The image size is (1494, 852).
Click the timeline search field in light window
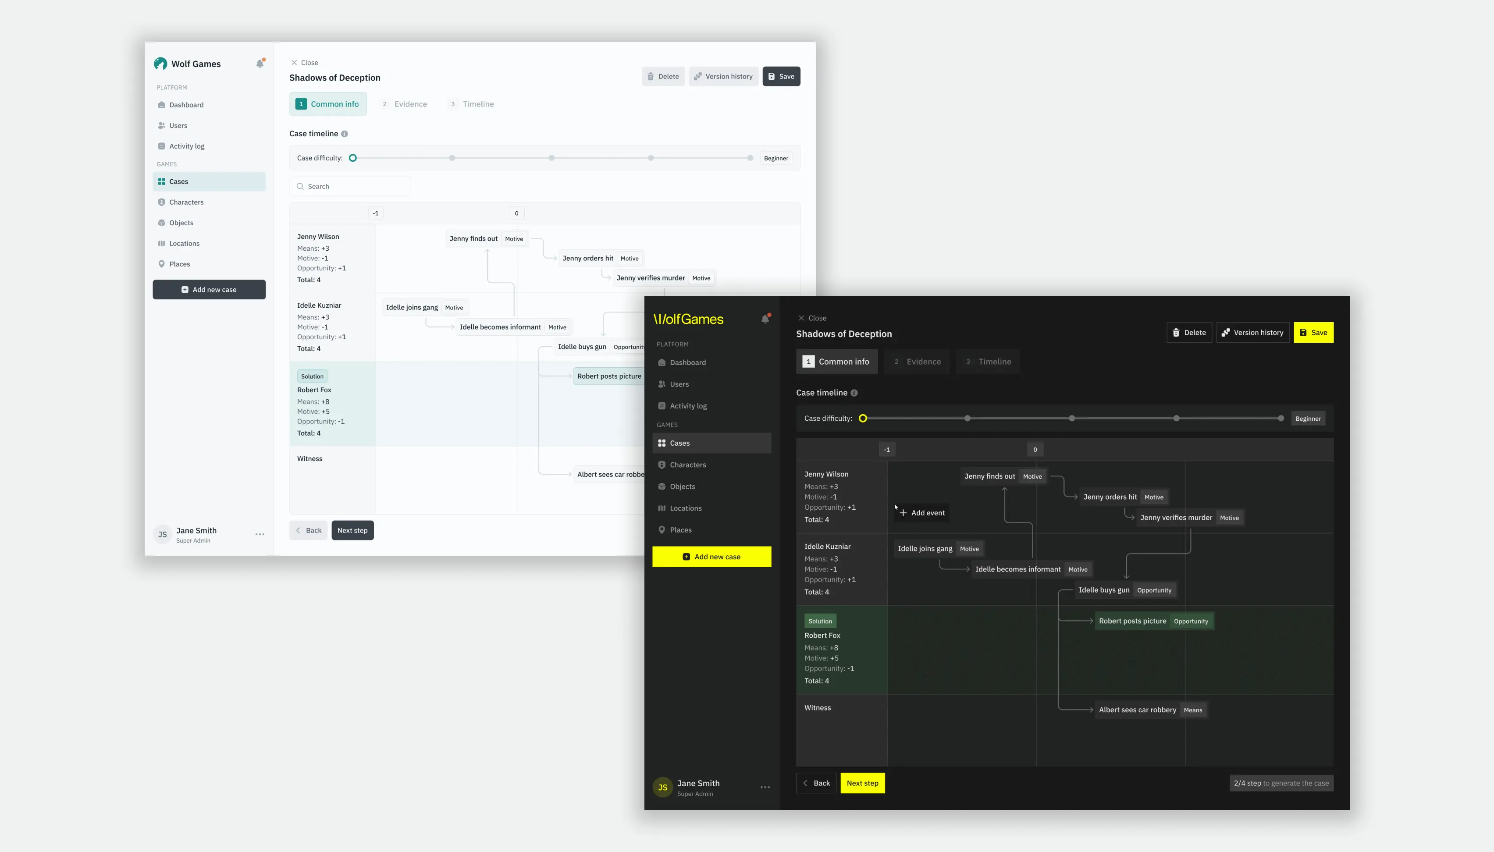click(350, 187)
